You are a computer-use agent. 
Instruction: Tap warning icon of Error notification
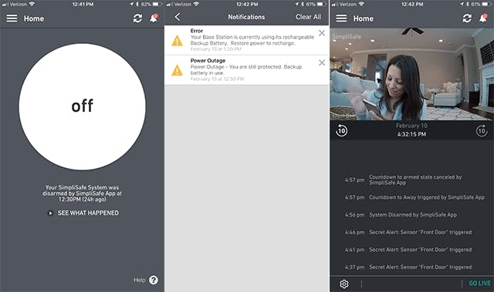pos(177,41)
